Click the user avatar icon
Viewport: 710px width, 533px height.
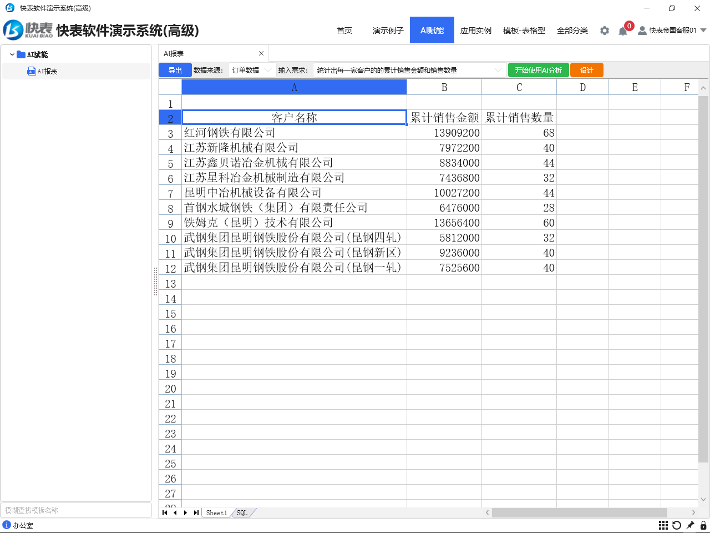(x=642, y=31)
